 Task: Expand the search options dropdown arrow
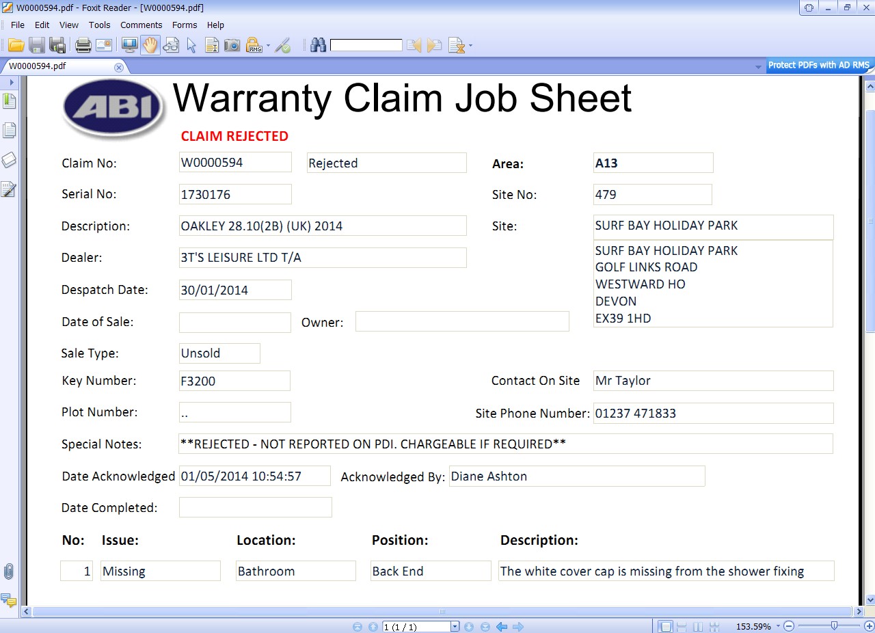pos(470,46)
